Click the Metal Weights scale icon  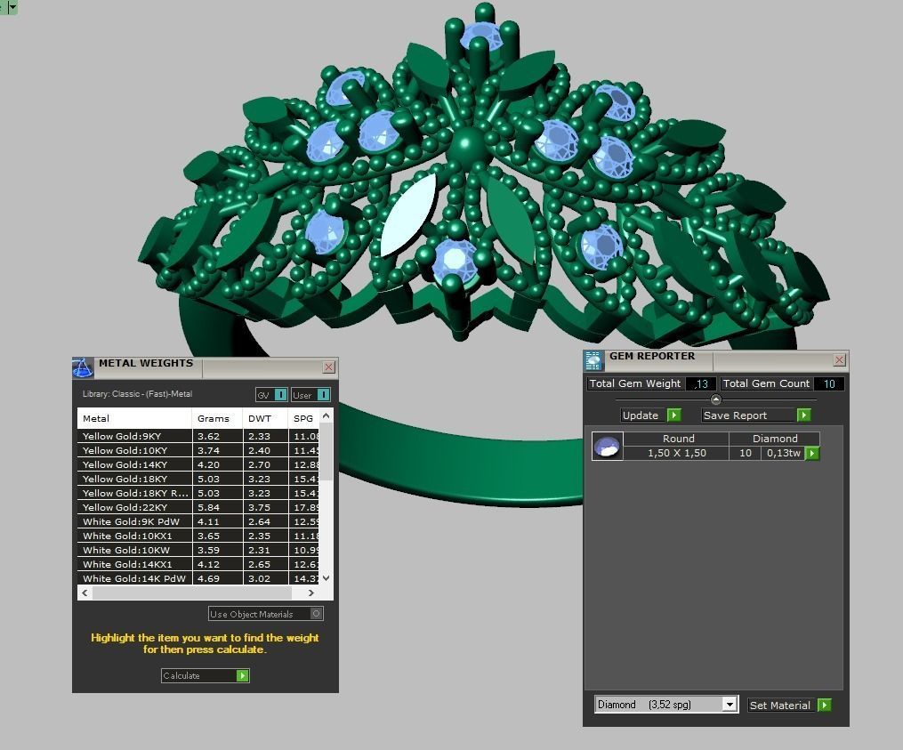(x=83, y=367)
